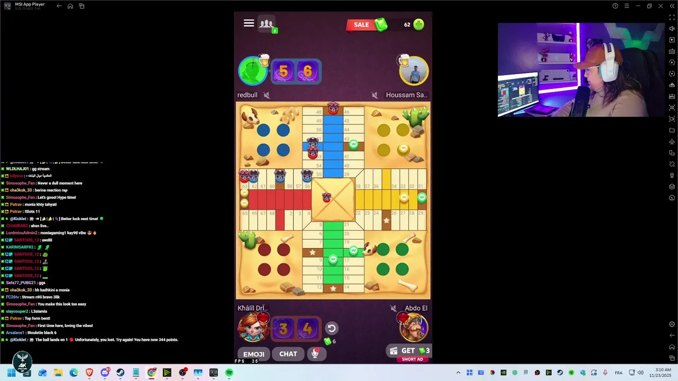Select green token near square 31
678x381 pixels.
pyautogui.click(x=422, y=197)
